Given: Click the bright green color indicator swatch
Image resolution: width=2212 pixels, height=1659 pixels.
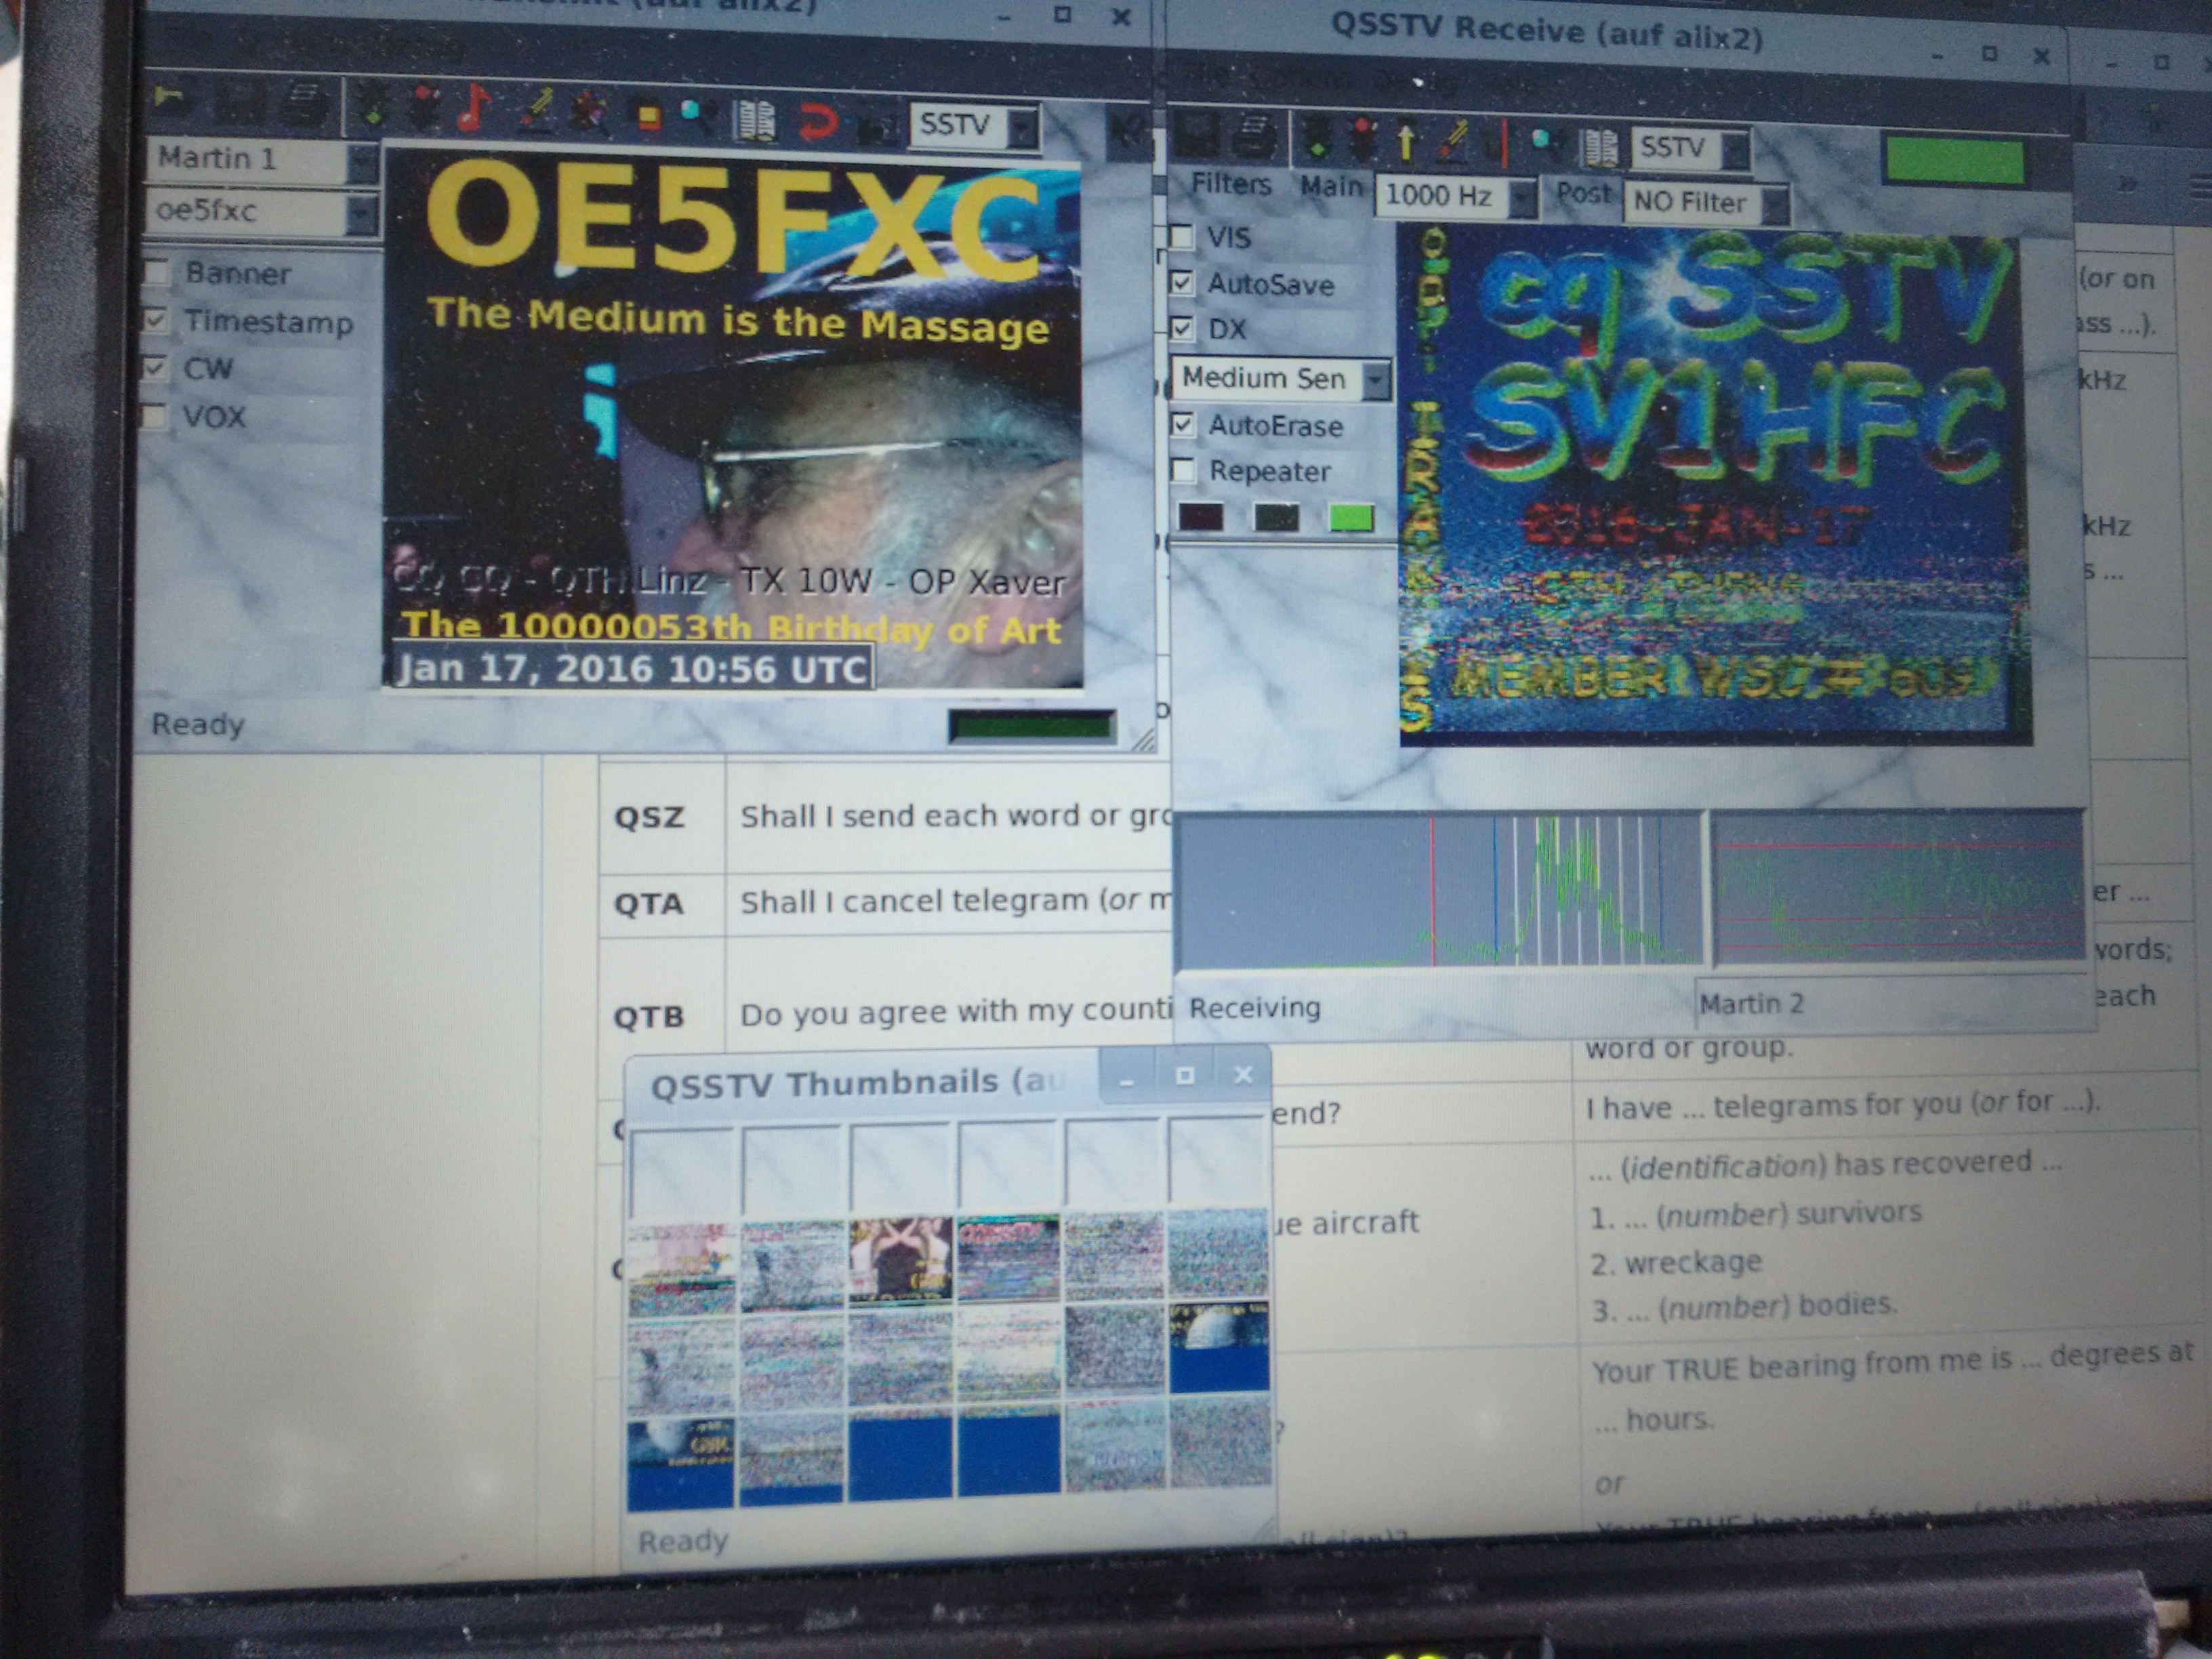Looking at the screenshot, I should (x=1351, y=517).
